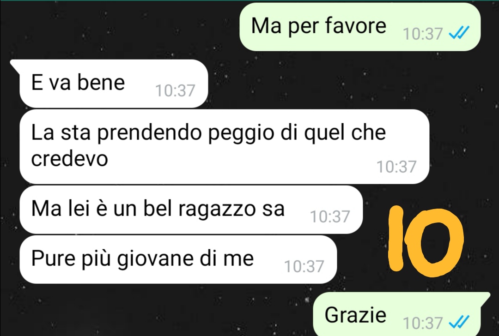499x336 pixels.
Task: Select the 'Grazie' reply bubble
Action: pos(402,314)
